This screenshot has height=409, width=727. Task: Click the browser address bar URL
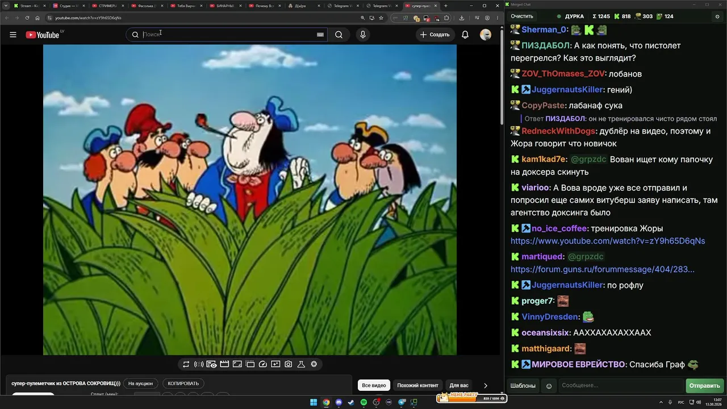point(88,18)
